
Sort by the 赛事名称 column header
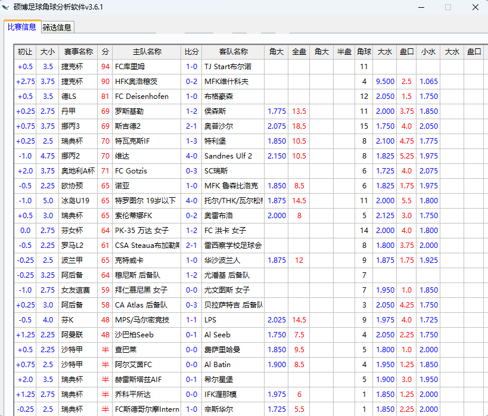tap(79, 52)
